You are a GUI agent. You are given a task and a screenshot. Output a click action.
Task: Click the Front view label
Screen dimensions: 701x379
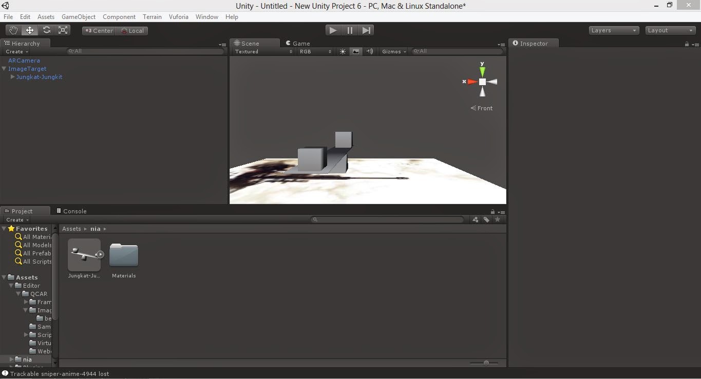pyautogui.click(x=482, y=108)
